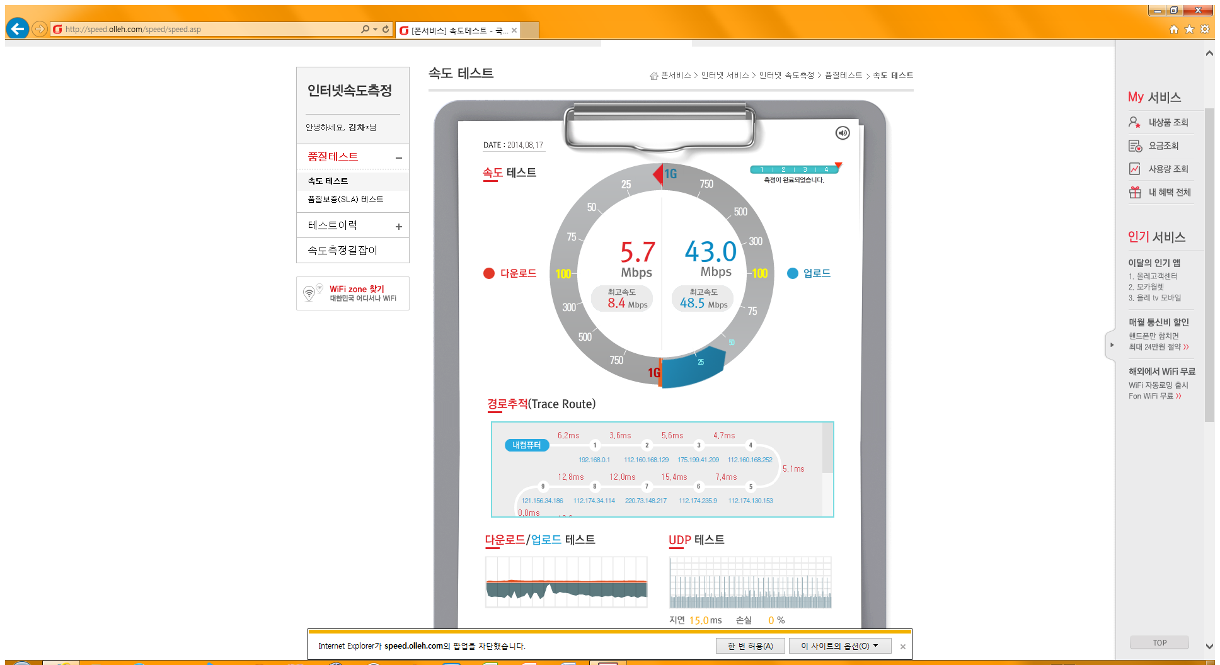Refresh the page with the reload icon

point(386,29)
